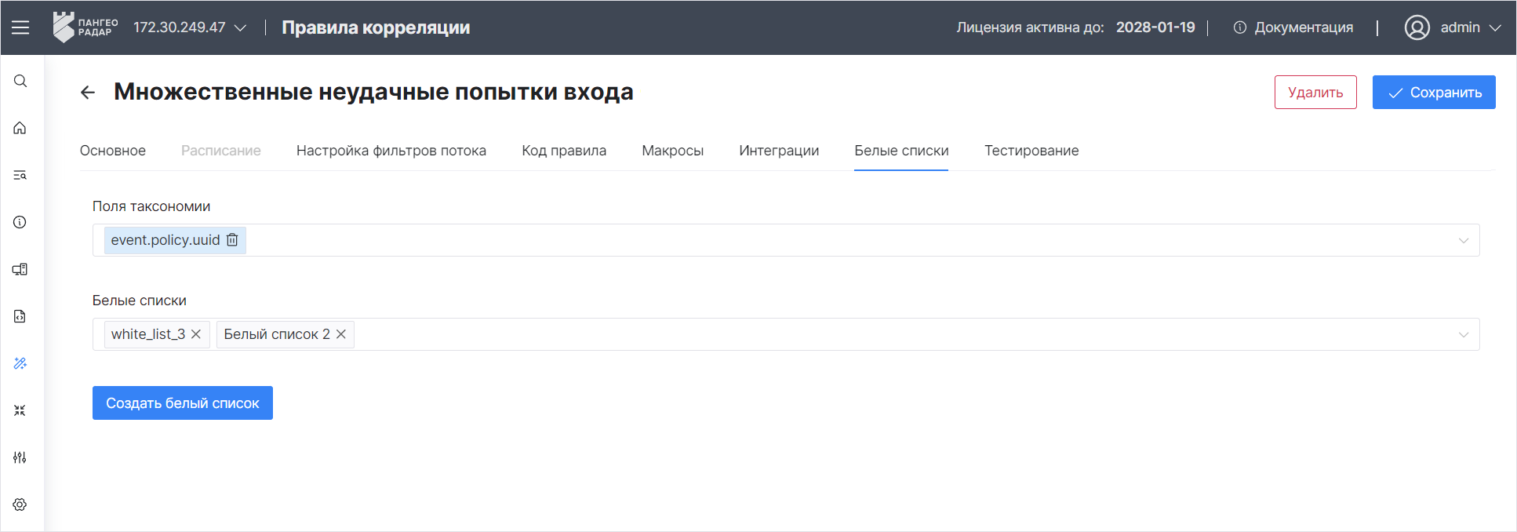Remove white_list_3 from the white lists
This screenshot has width=1517, height=532.
click(x=196, y=334)
